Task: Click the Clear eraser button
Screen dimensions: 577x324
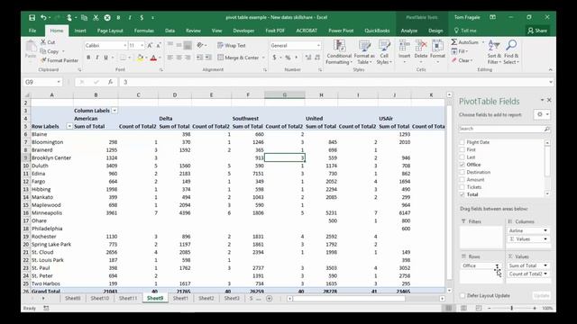Action: (x=462, y=60)
